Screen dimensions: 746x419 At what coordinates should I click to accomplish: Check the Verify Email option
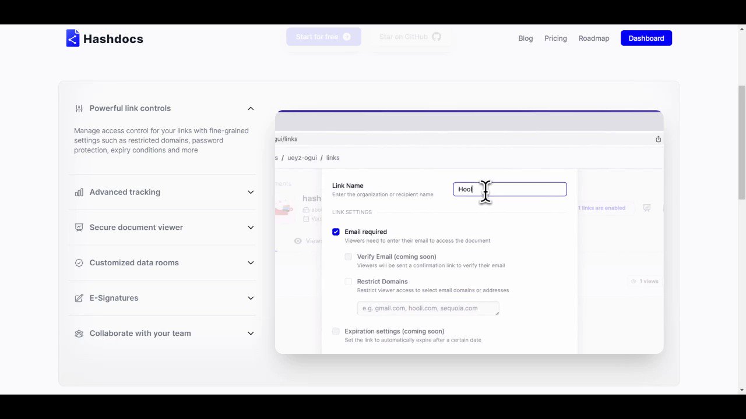348,257
